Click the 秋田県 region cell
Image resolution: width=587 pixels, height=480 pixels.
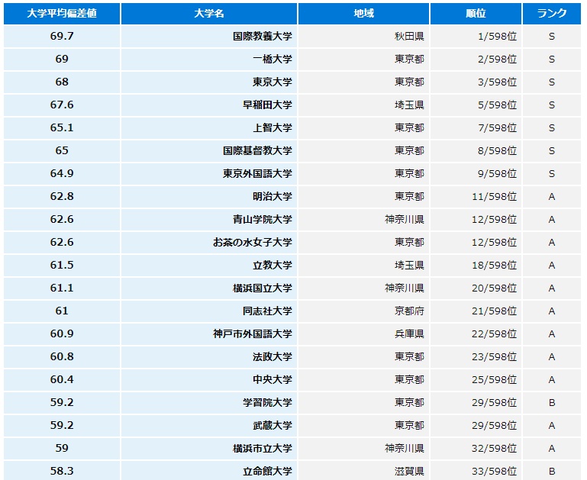[x=363, y=37]
